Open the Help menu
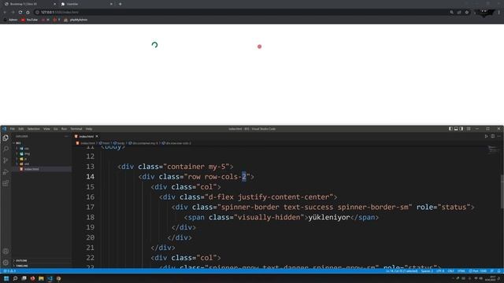Image resolution: width=504 pixels, height=283 pixels. [89, 129]
